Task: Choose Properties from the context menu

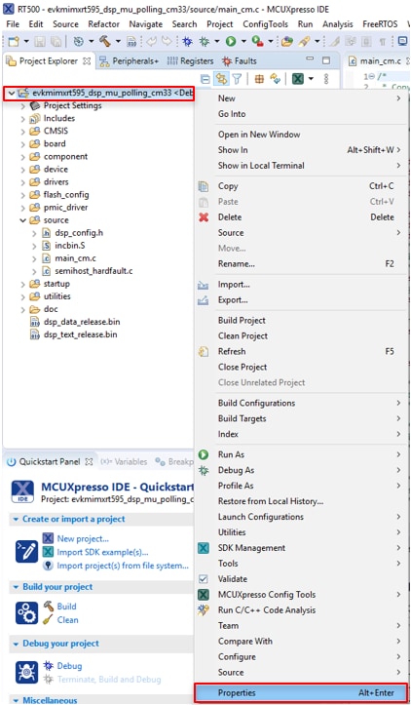Action: coord(301,693)
